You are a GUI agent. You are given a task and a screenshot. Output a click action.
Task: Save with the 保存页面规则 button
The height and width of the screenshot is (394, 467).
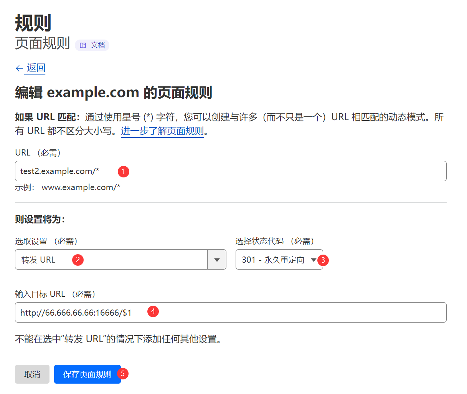click(87, 374)
